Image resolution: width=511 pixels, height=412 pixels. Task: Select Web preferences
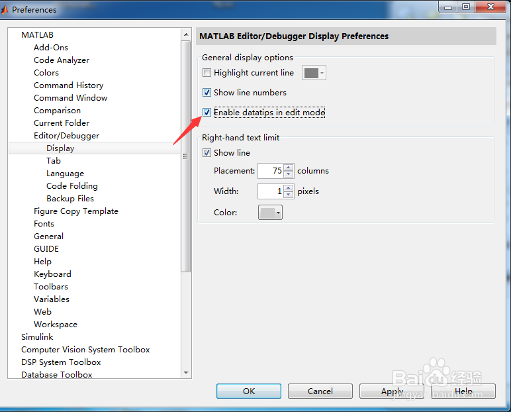tap(42, 312)
